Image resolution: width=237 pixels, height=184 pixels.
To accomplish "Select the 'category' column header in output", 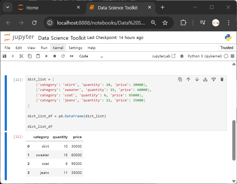I will 41,137.
